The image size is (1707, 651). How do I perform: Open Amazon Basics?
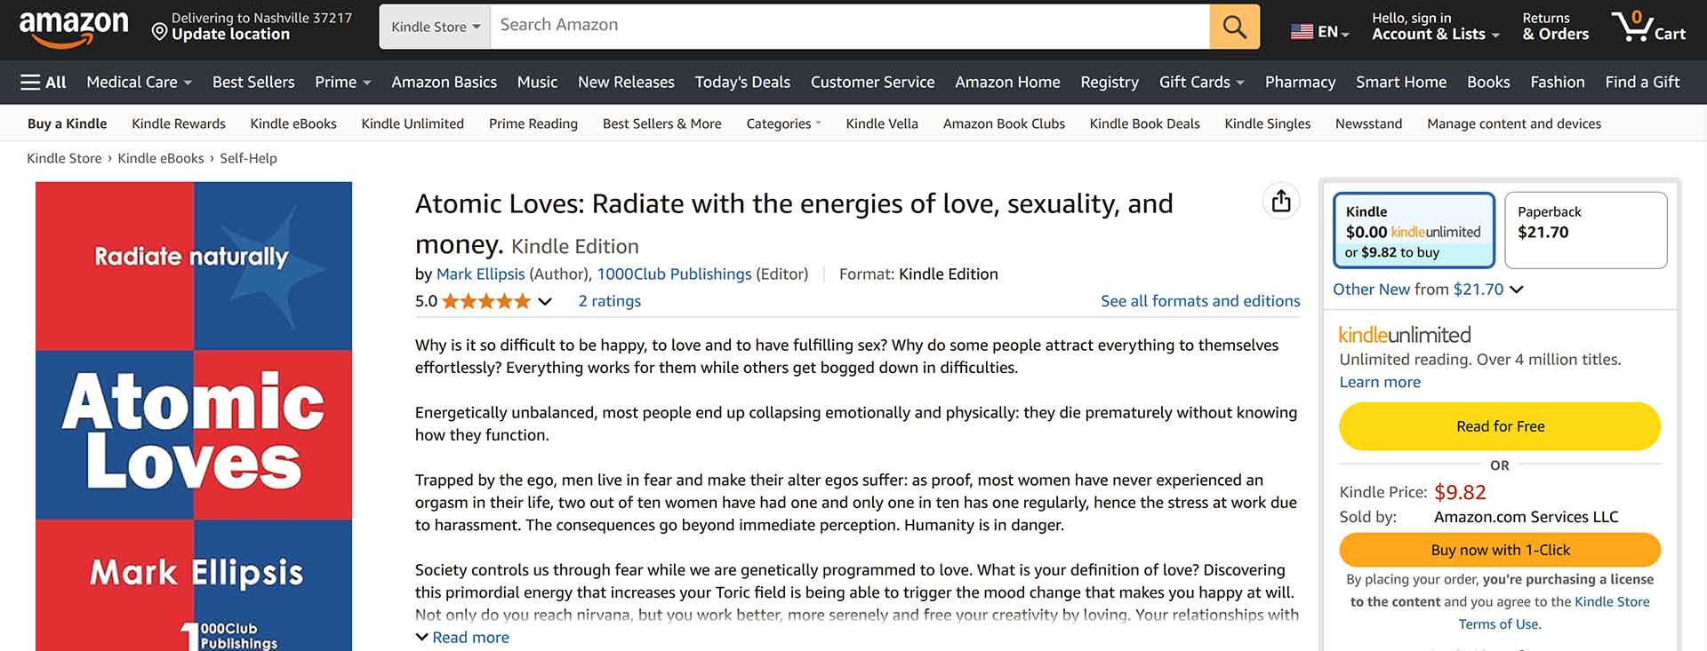pos(444,82)
